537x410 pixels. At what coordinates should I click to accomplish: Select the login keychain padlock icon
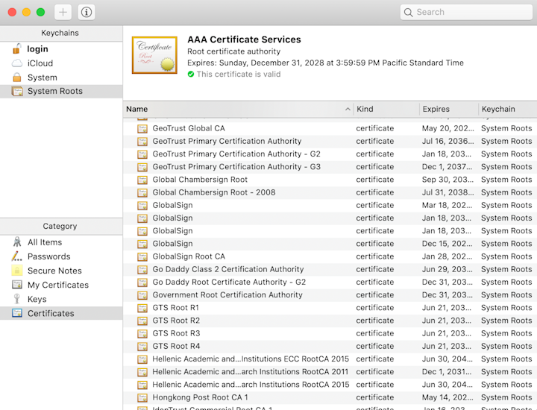click(16, 48)
